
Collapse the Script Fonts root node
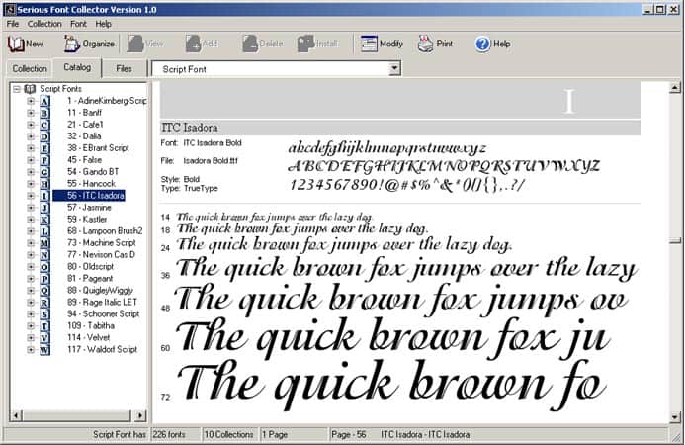pos(17,89)
